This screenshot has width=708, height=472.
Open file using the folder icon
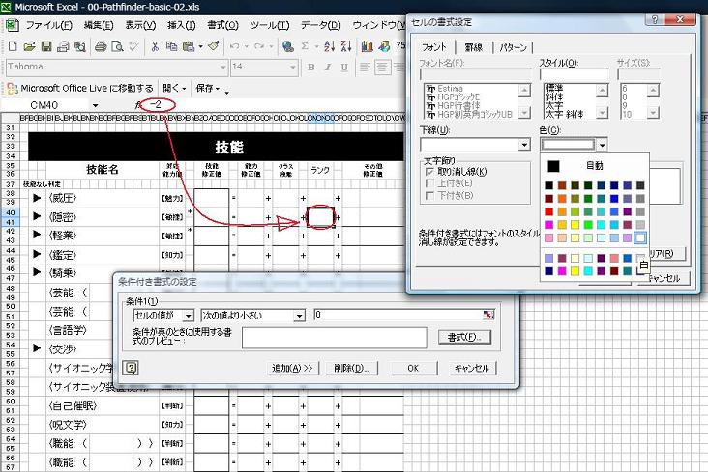[29, 46]
